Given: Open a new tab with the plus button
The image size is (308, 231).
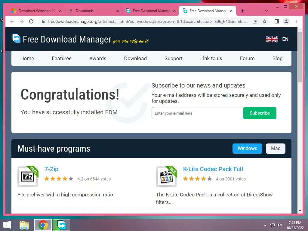Looking at the screenshot, I should pos(243,11).
